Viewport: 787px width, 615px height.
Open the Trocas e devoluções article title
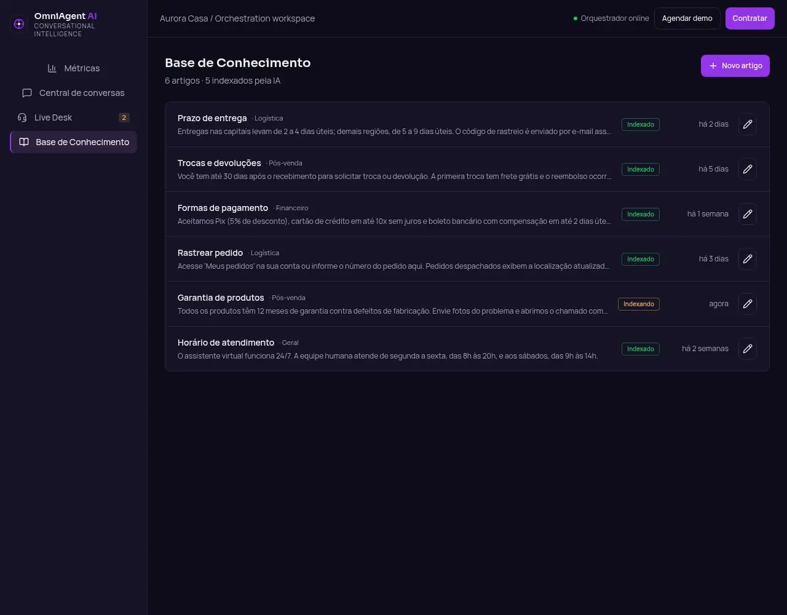coord(219,163)
